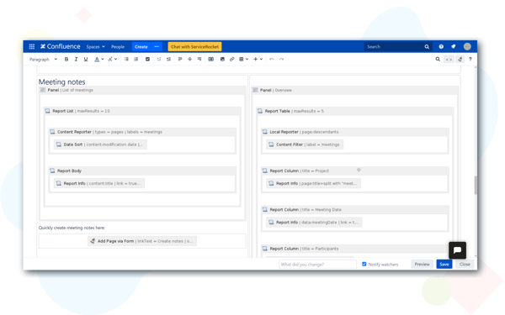Click the Chat with ServiceRocket button

(194, 46)
